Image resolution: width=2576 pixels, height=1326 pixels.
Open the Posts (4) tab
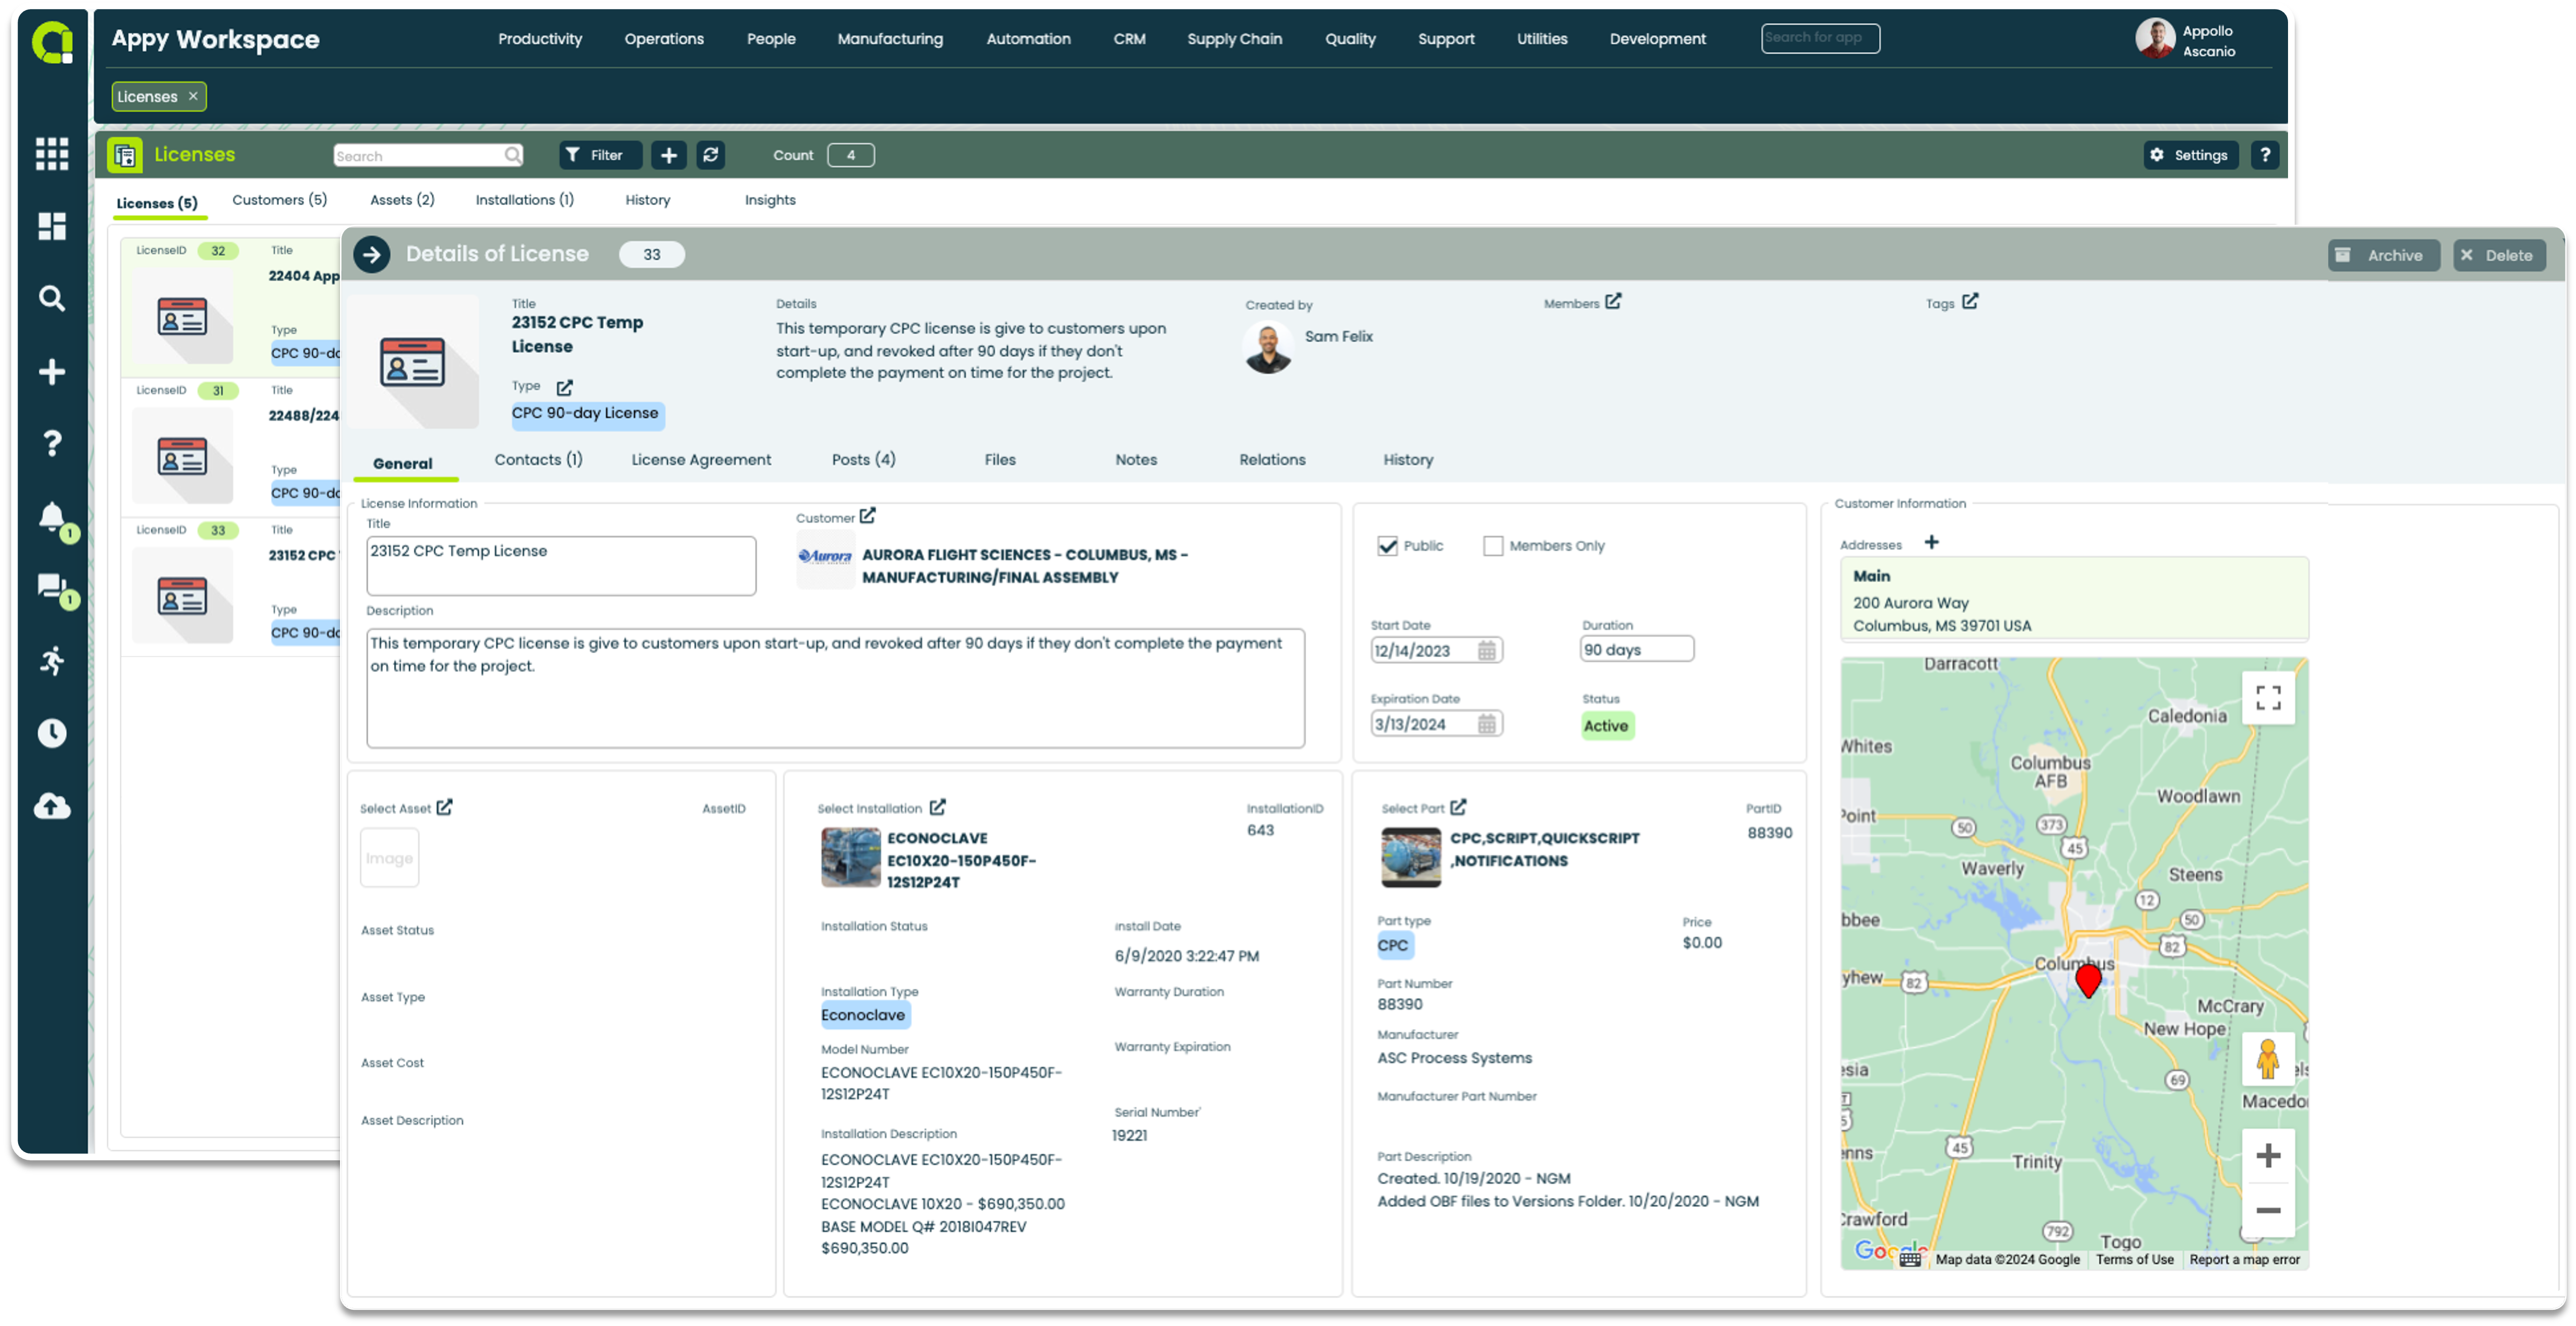(x=863, y=460)
